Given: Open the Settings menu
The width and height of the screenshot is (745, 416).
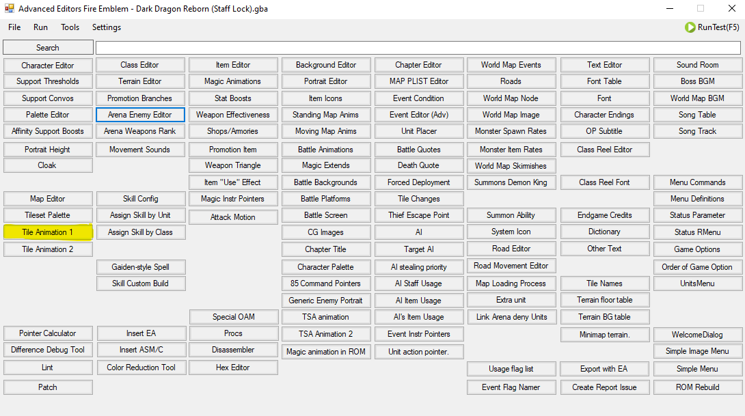Looking at the screenshot, I should [107, 27].
